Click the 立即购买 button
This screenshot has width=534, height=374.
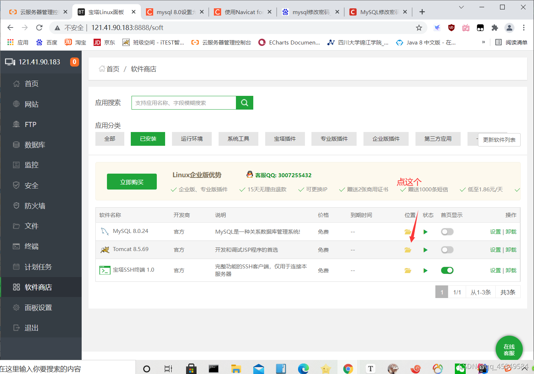point(132,182)
